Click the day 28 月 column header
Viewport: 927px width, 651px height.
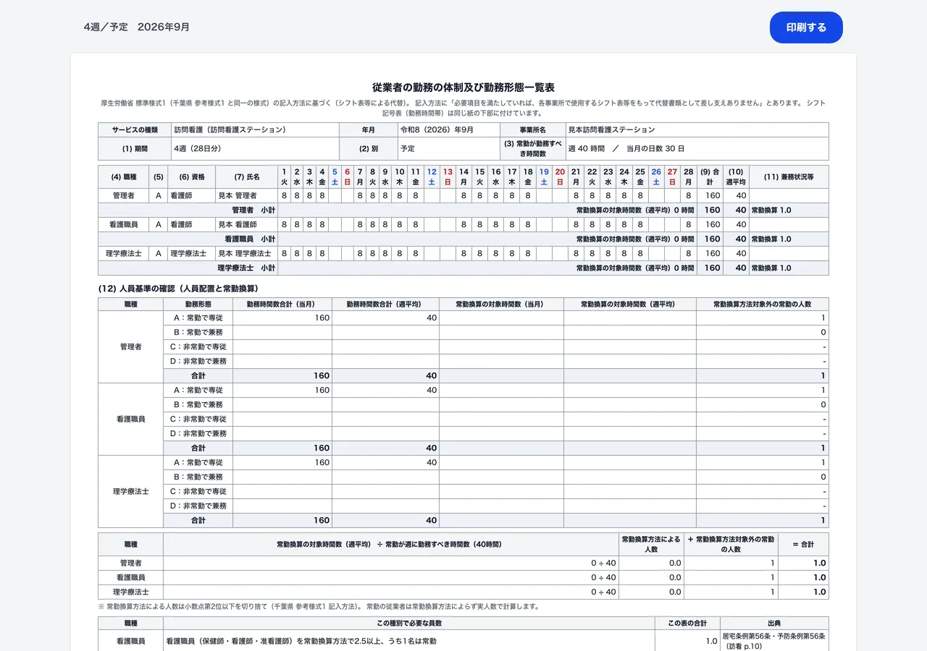pos(689,177)
